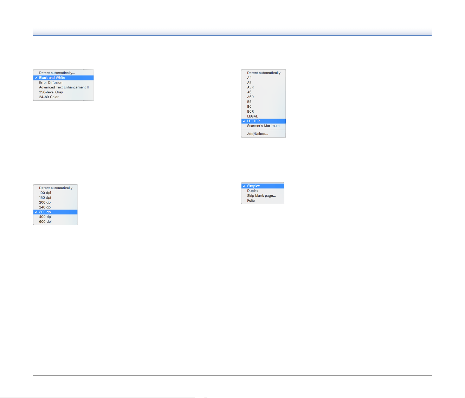The height and width of the screenshot is (398, 465).
Task: Select LETTER page size
Action: coord(263,121)
